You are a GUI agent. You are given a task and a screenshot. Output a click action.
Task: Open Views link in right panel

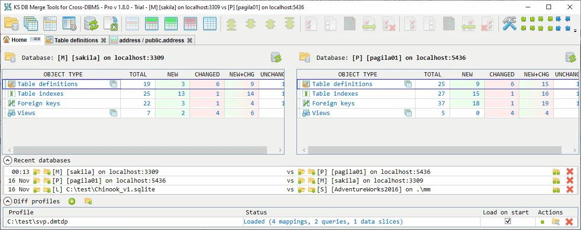click(x=321, y=113)
